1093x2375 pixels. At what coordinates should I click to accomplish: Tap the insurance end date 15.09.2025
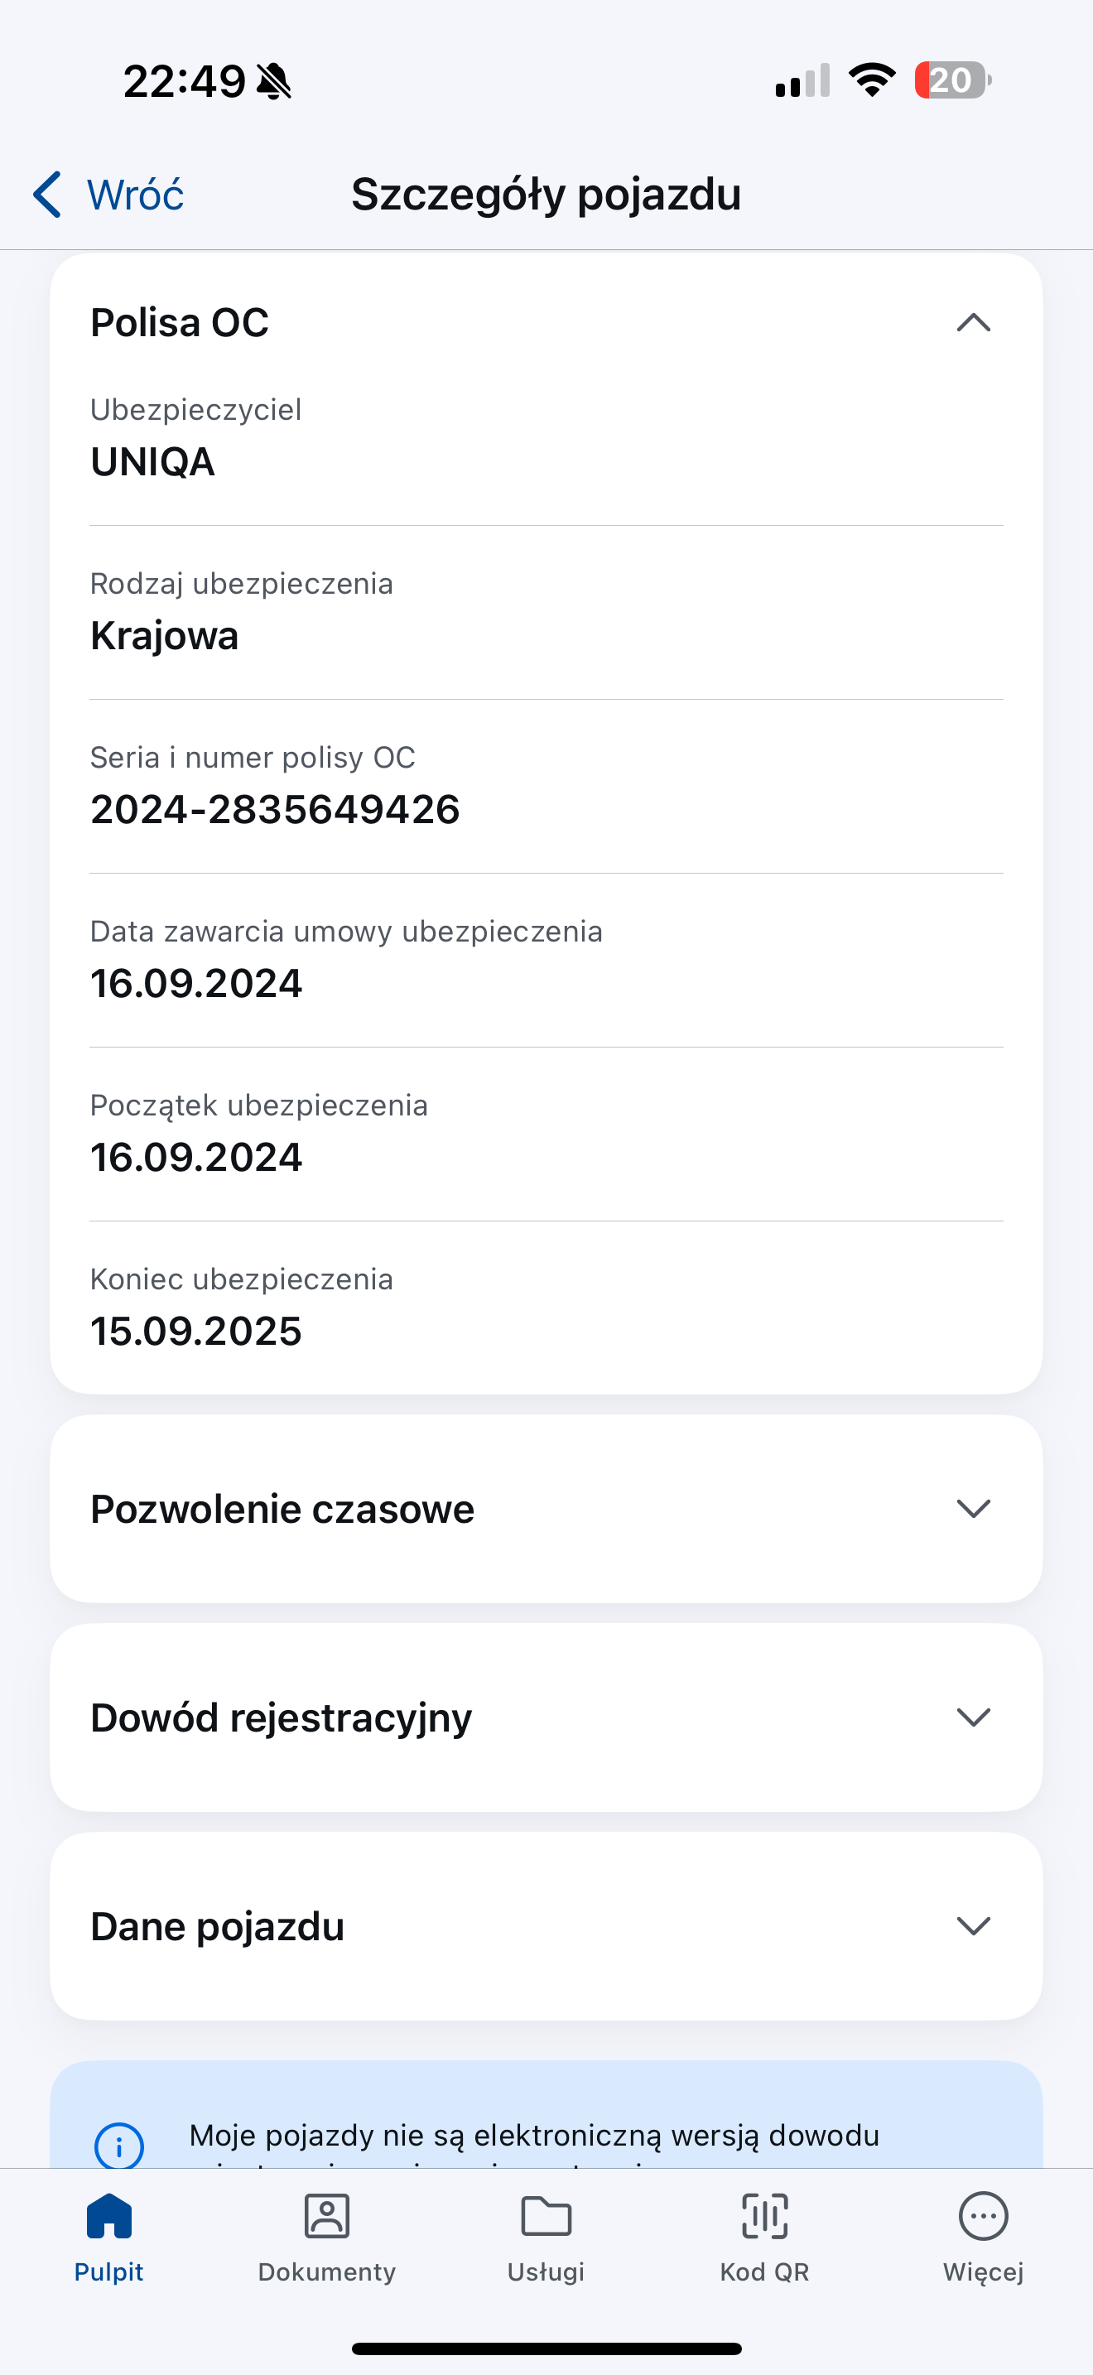[x=196, y=1332]
